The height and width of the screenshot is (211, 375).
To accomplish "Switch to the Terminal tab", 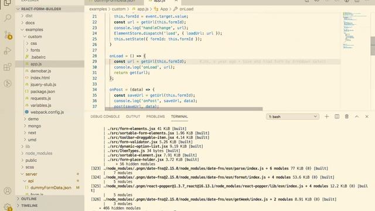I will click(x=179, y=117).
